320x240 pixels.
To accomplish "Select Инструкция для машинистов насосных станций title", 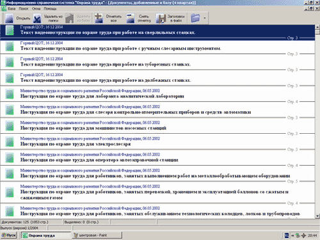I will (93, 128).
